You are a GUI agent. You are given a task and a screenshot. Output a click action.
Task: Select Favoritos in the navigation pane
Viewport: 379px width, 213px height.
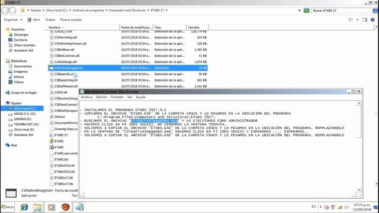[x=18, y=29]
